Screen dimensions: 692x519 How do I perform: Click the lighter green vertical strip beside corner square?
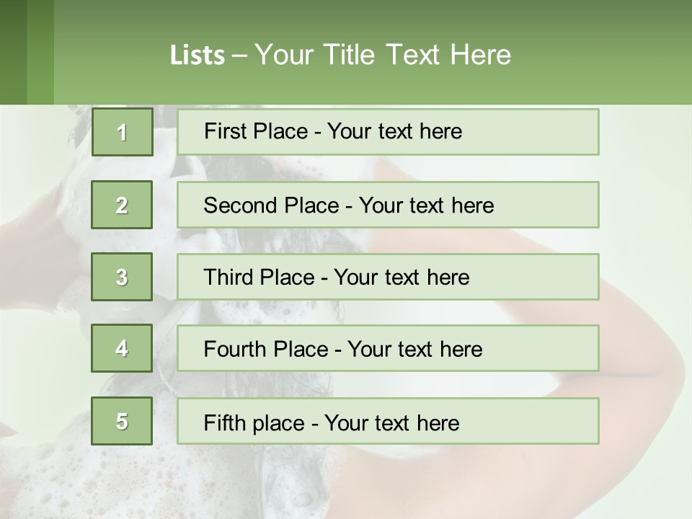[40, 52]
